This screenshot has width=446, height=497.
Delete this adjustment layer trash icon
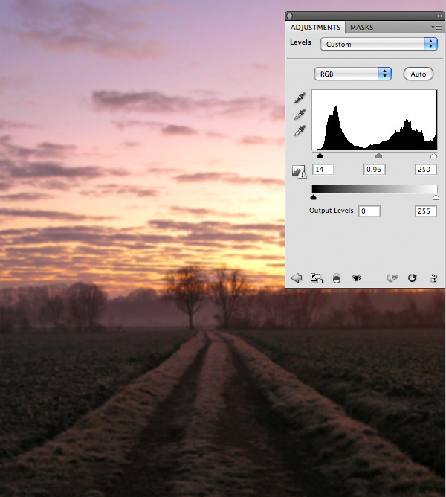433,278
